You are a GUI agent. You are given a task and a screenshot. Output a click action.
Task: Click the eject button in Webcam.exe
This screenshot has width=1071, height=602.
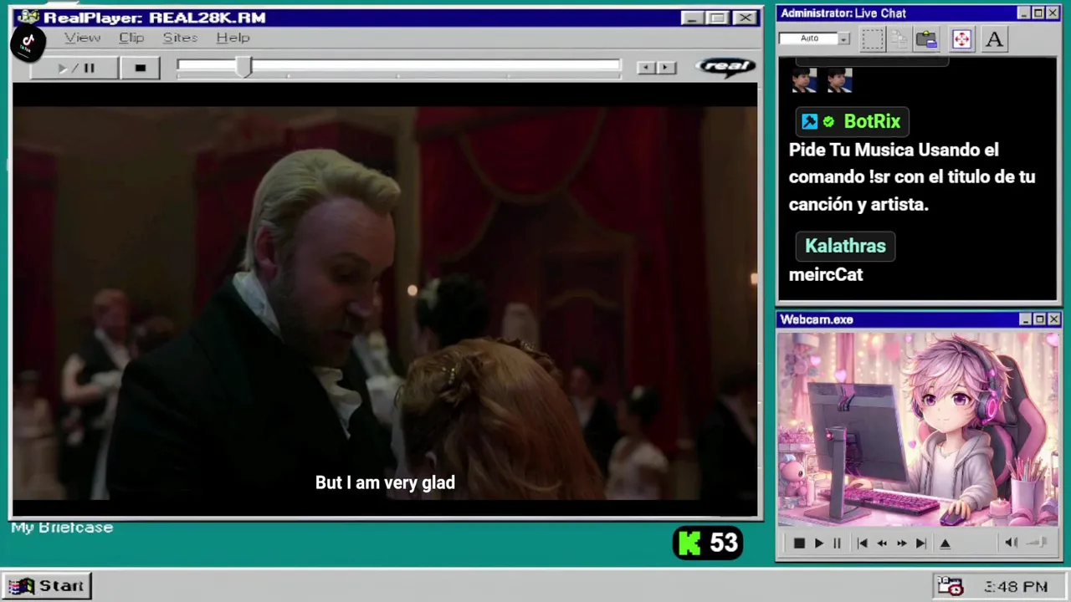945,543
